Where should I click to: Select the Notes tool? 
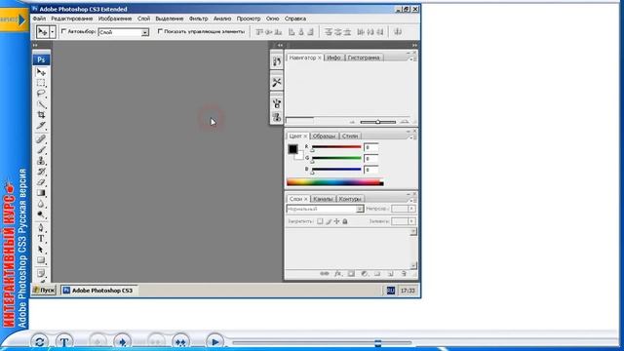coord(41,273)
